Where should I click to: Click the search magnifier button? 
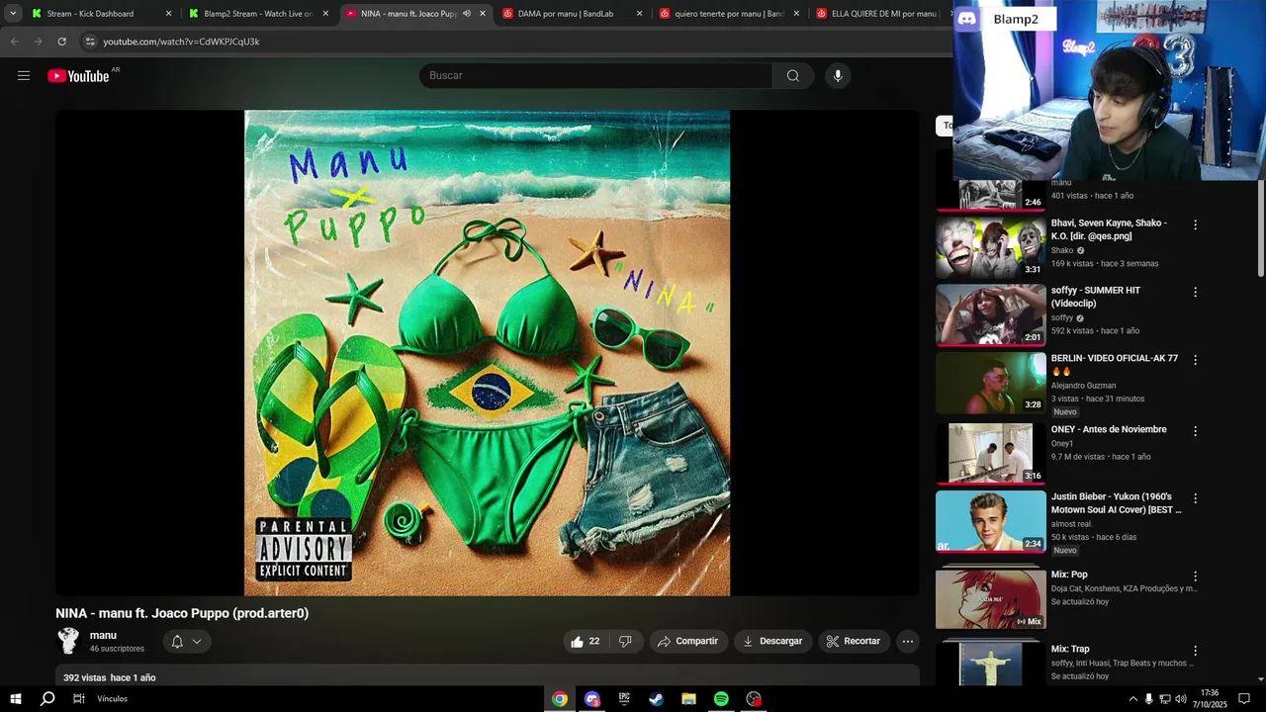pos(793,76)
